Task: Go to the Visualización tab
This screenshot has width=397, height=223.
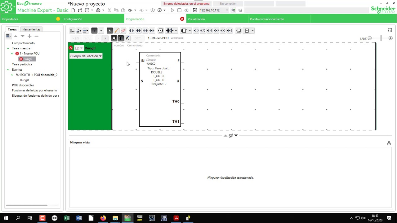Action: click(x=217, y=19)
